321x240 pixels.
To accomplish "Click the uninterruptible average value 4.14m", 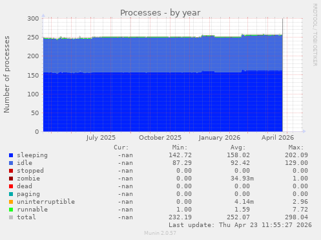I will (x=244, y=202).
